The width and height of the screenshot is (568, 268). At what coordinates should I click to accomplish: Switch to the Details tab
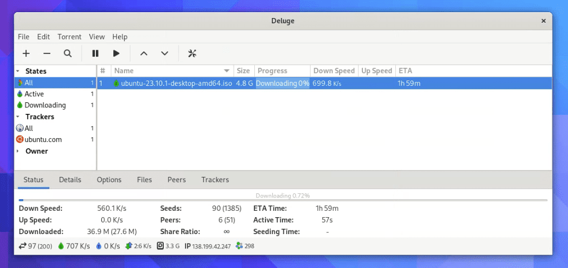pyautogui.click(x=70, y=180)
